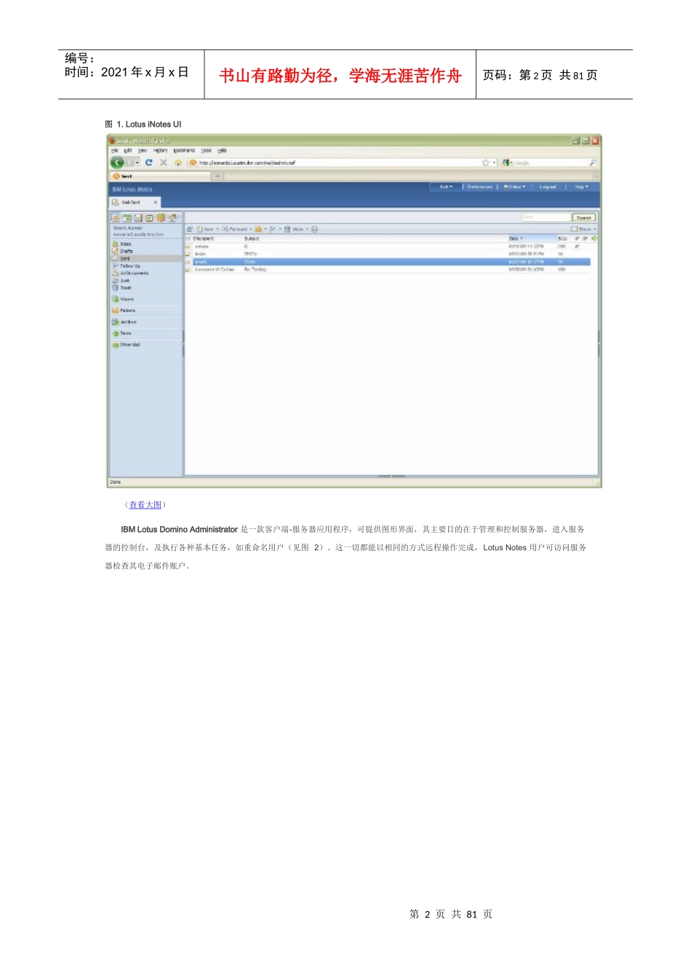Open the Full mode dropdown in iNotes header
This screenshot has width=691, height=978.
click(446, 187)
